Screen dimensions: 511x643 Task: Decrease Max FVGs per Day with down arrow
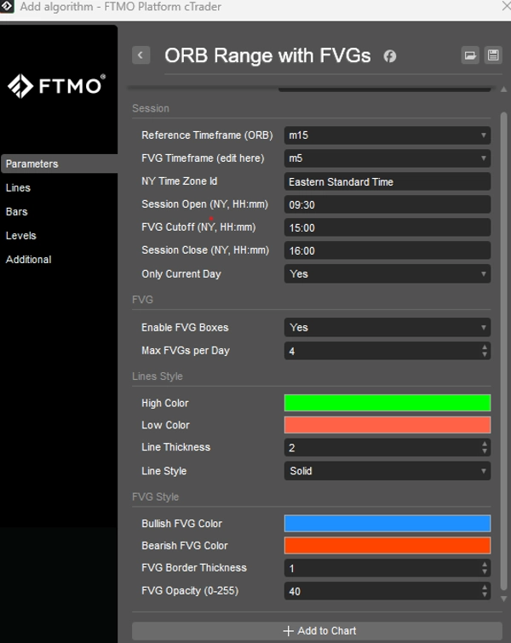pyautogui.click(x=485, y=355)
